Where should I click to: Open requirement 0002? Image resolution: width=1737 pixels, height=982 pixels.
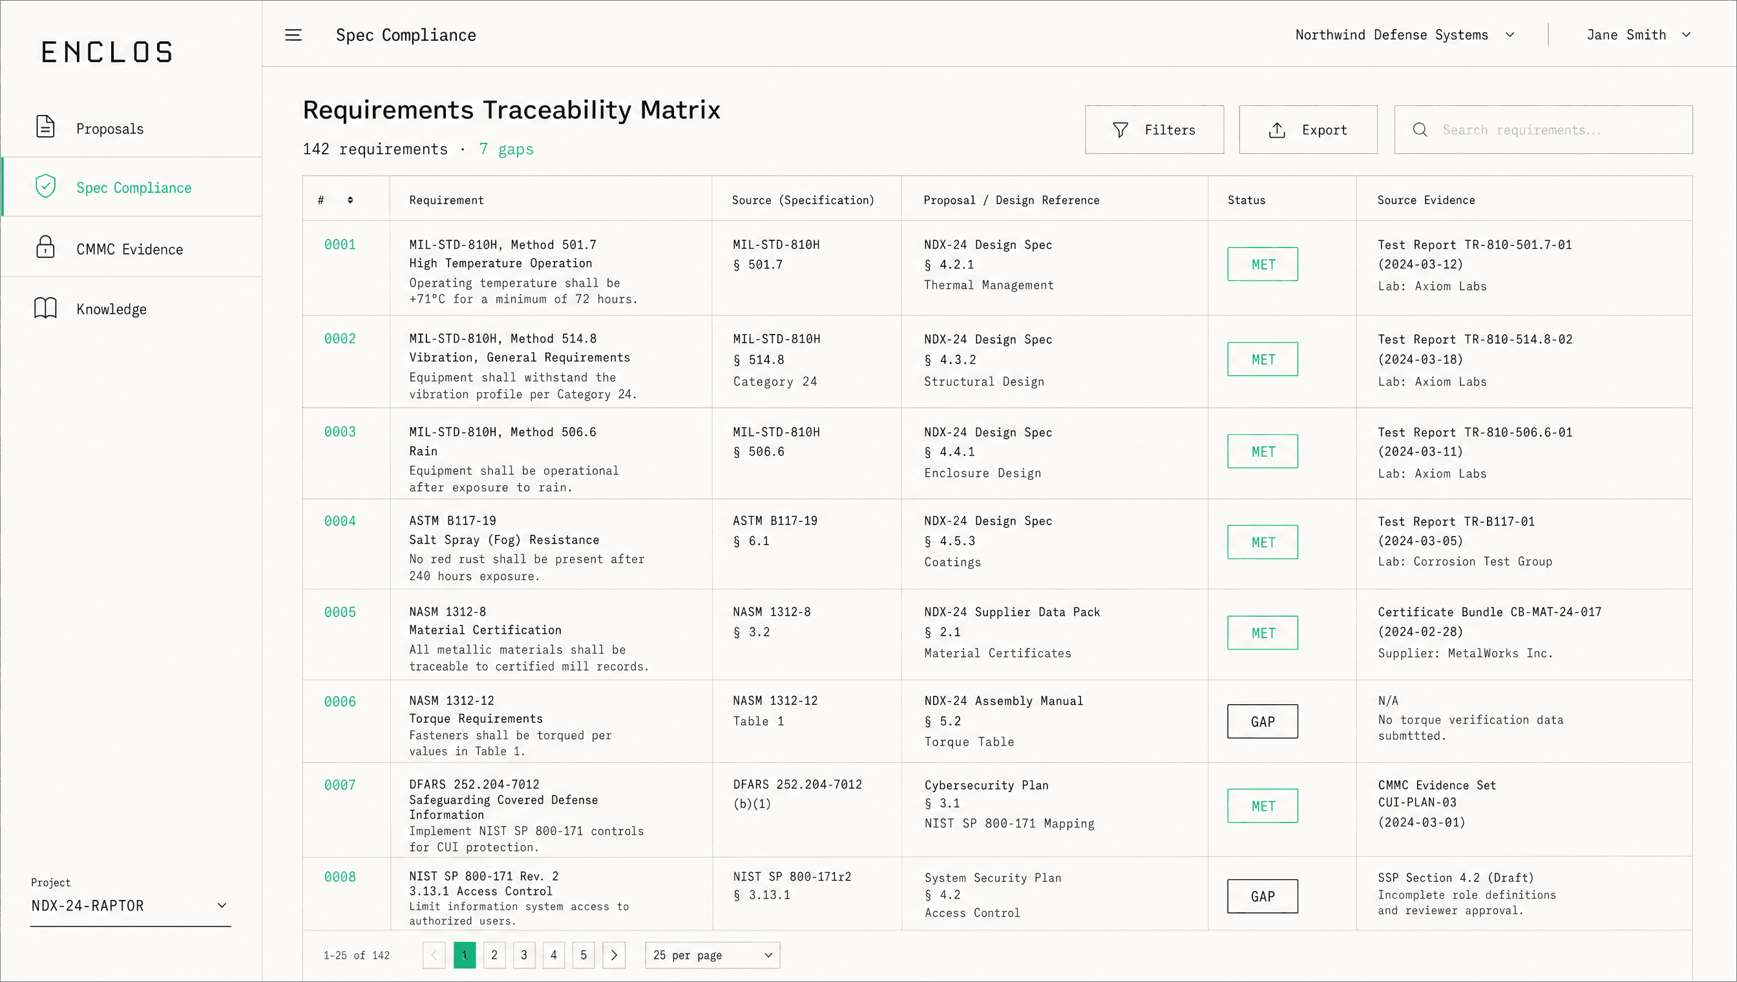pyautogui.click(x=340, y=339)
